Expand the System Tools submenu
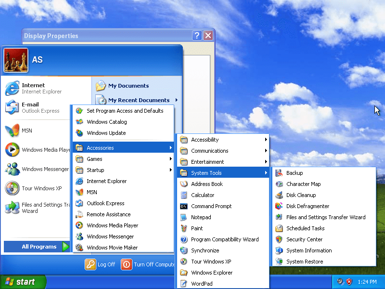The image size is (385, 289). [x=223, y=173]
